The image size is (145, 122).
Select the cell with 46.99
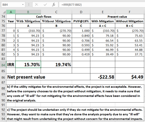click(103, 50)
